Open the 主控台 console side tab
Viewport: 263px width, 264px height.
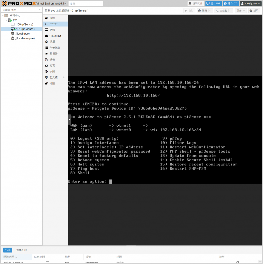pos(55,24)
